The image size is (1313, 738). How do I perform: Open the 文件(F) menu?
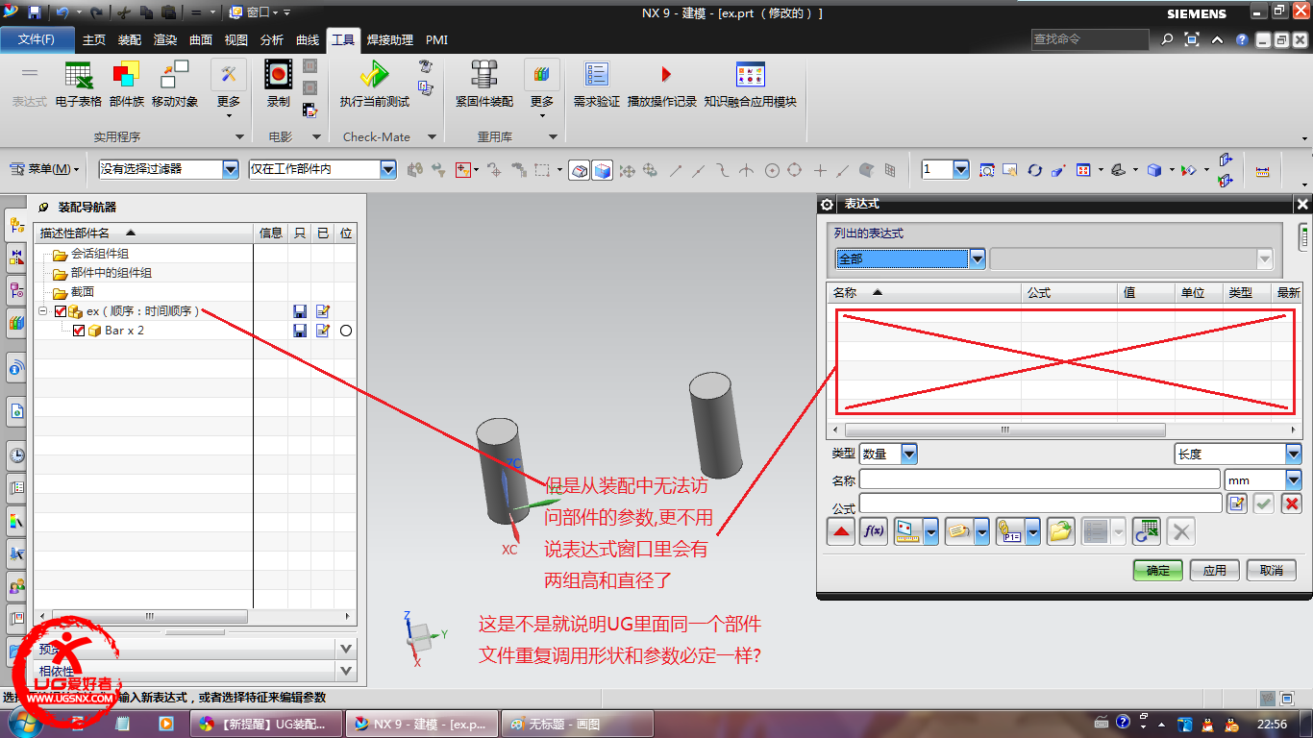click(x=37, y=39)
